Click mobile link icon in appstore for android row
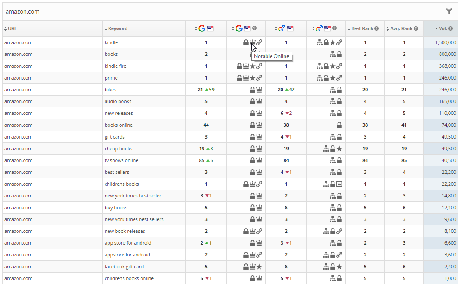 pyautogui.click(x=339, y=255)
